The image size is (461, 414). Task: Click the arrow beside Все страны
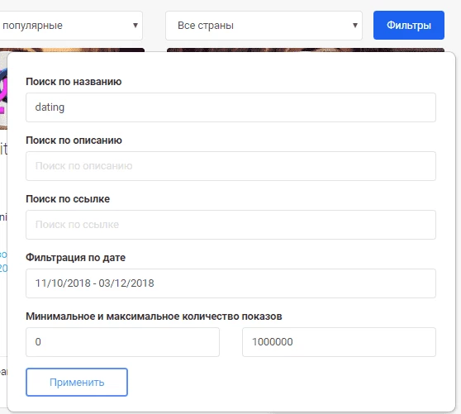pos(355,26)
